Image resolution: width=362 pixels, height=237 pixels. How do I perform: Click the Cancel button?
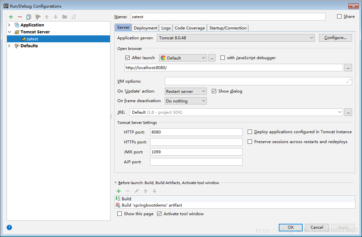click(317, 227)
